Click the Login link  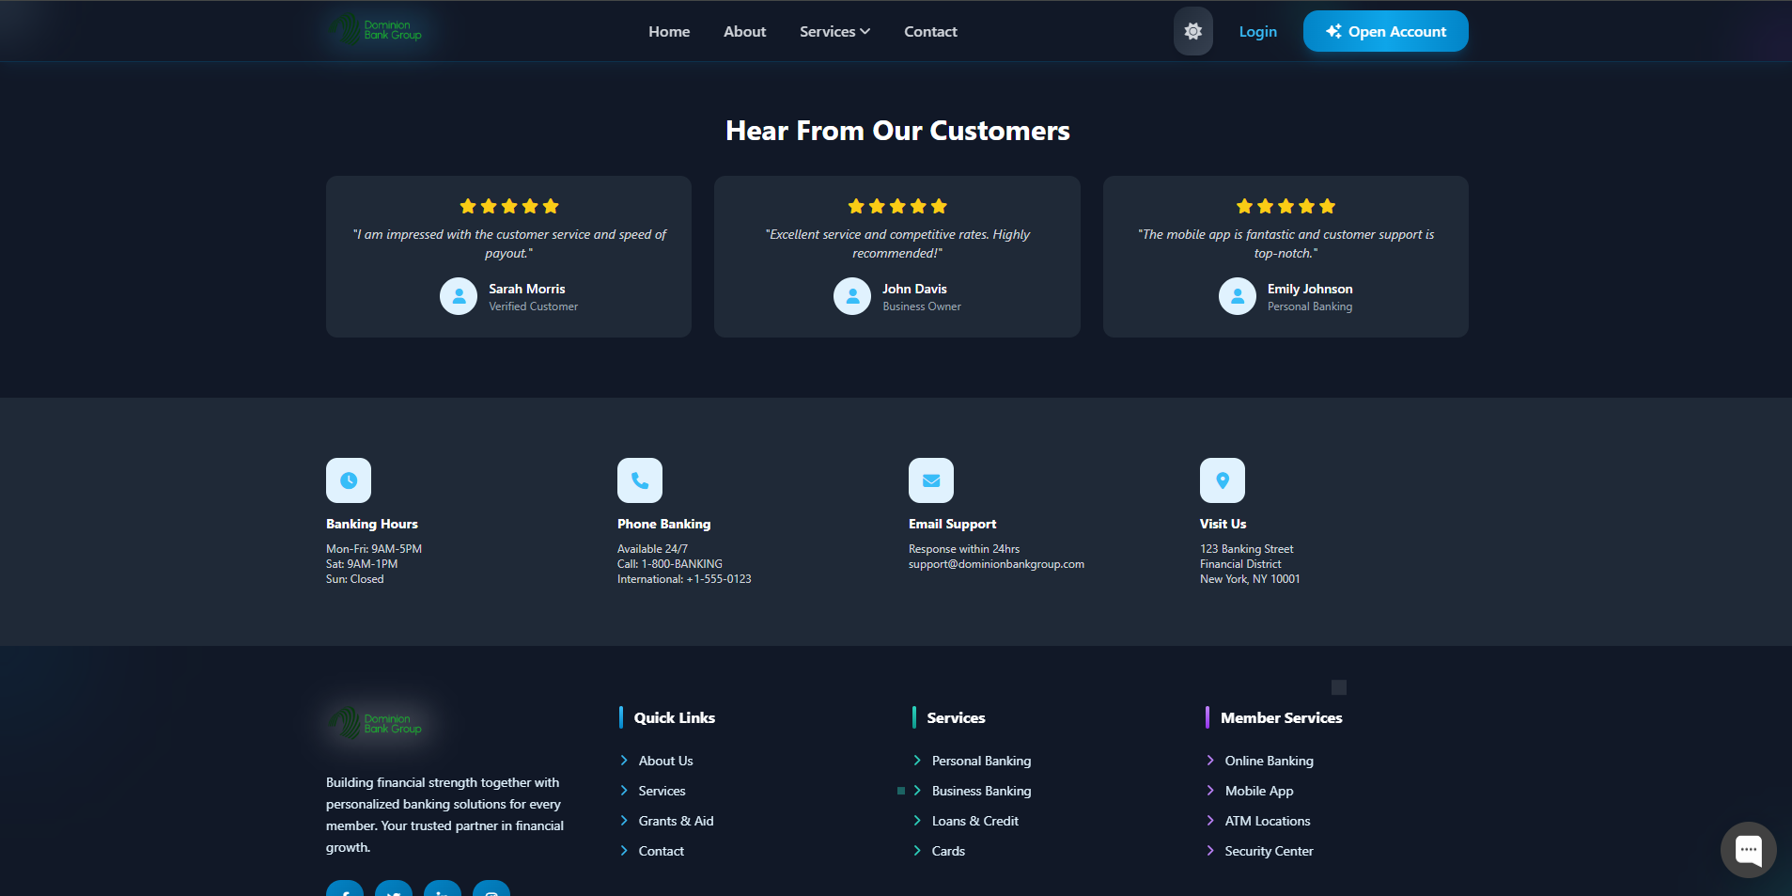[1257, 31]
